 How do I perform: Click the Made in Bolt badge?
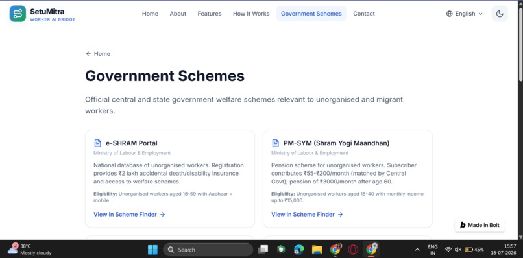click(x=480, y=225)
